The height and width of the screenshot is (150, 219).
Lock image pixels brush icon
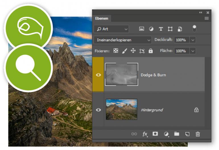coord(125,51)
